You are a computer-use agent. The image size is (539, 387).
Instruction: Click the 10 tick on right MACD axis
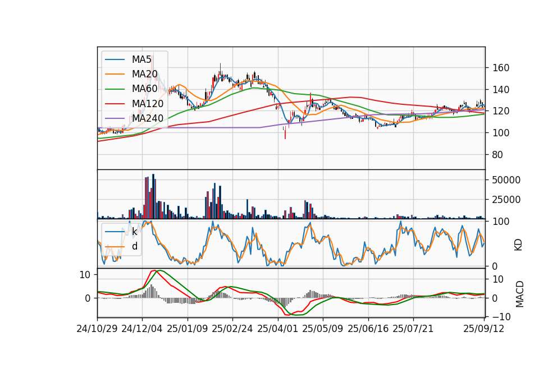(x=498, y=279)
